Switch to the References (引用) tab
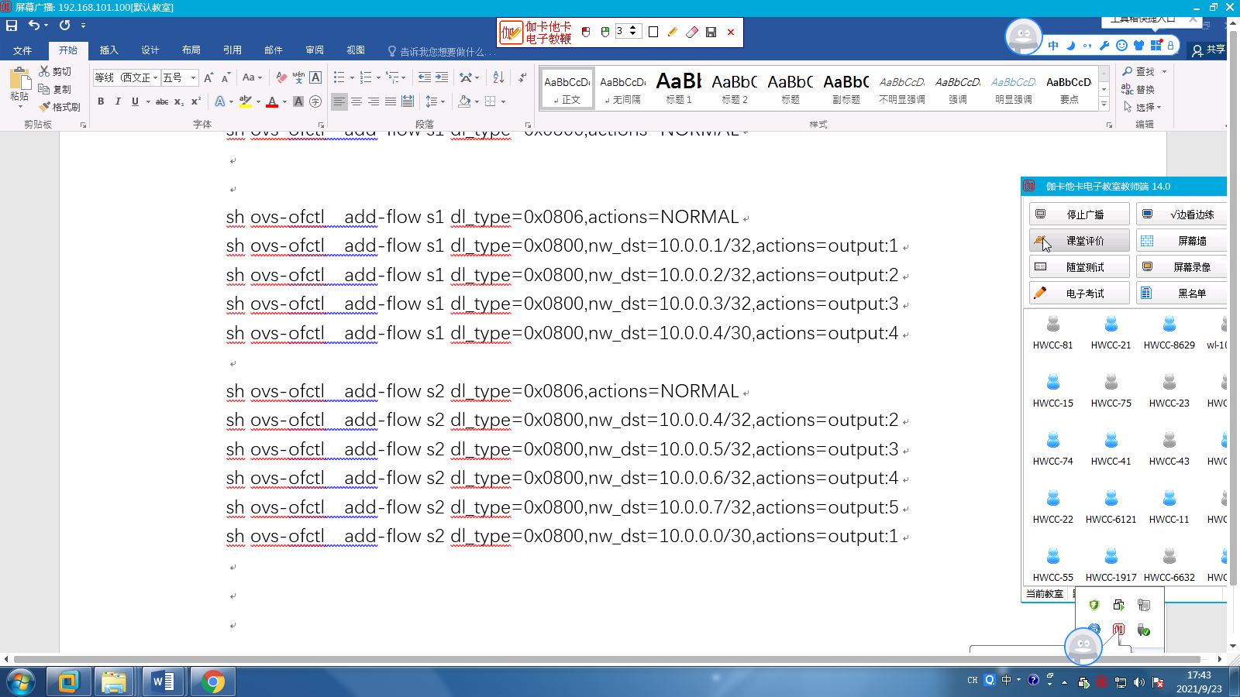This screenshot has height=697, width=1240. click(x=232, y=50)
